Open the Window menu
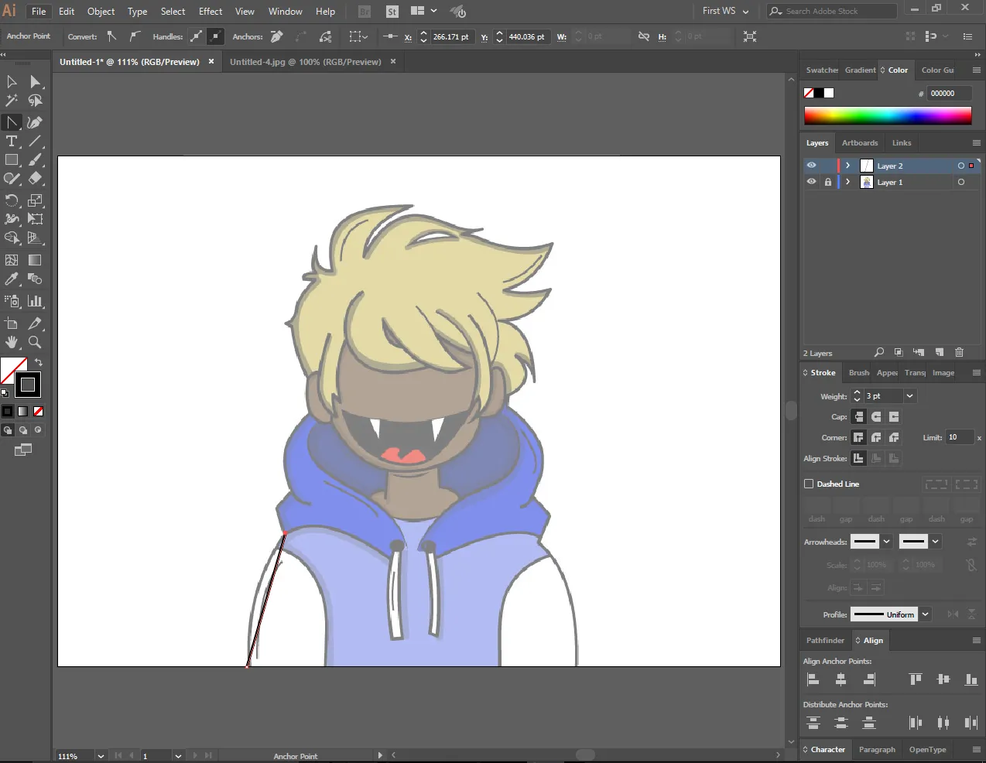 (x=285, y=11)
